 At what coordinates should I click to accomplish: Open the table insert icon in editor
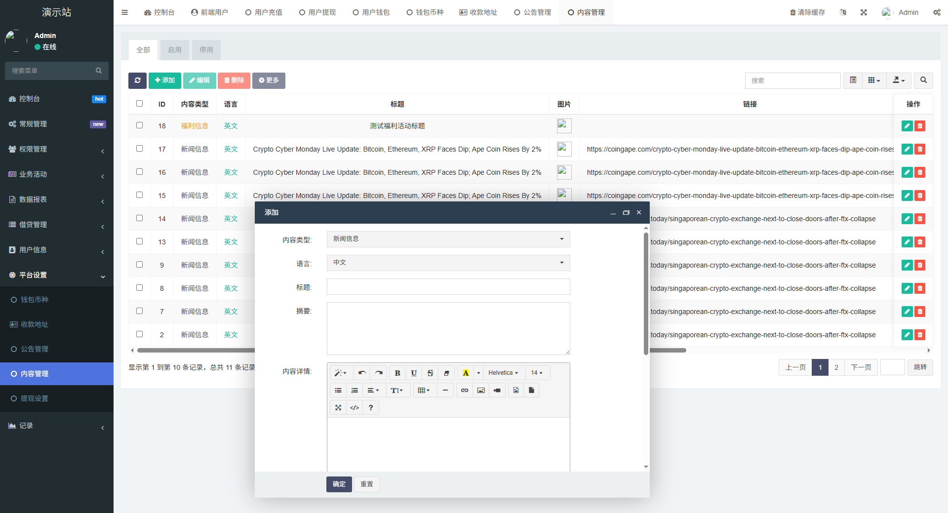pos(424,390)
